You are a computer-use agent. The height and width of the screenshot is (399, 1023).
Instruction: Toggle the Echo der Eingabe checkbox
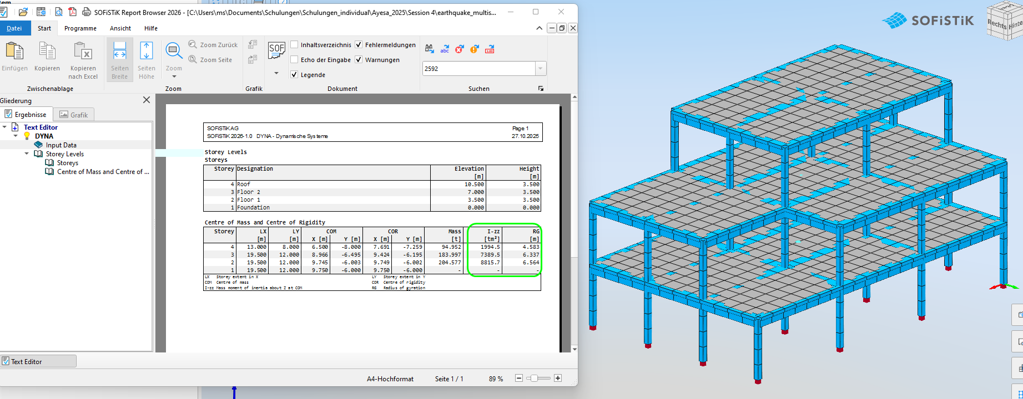click(295, 60)
